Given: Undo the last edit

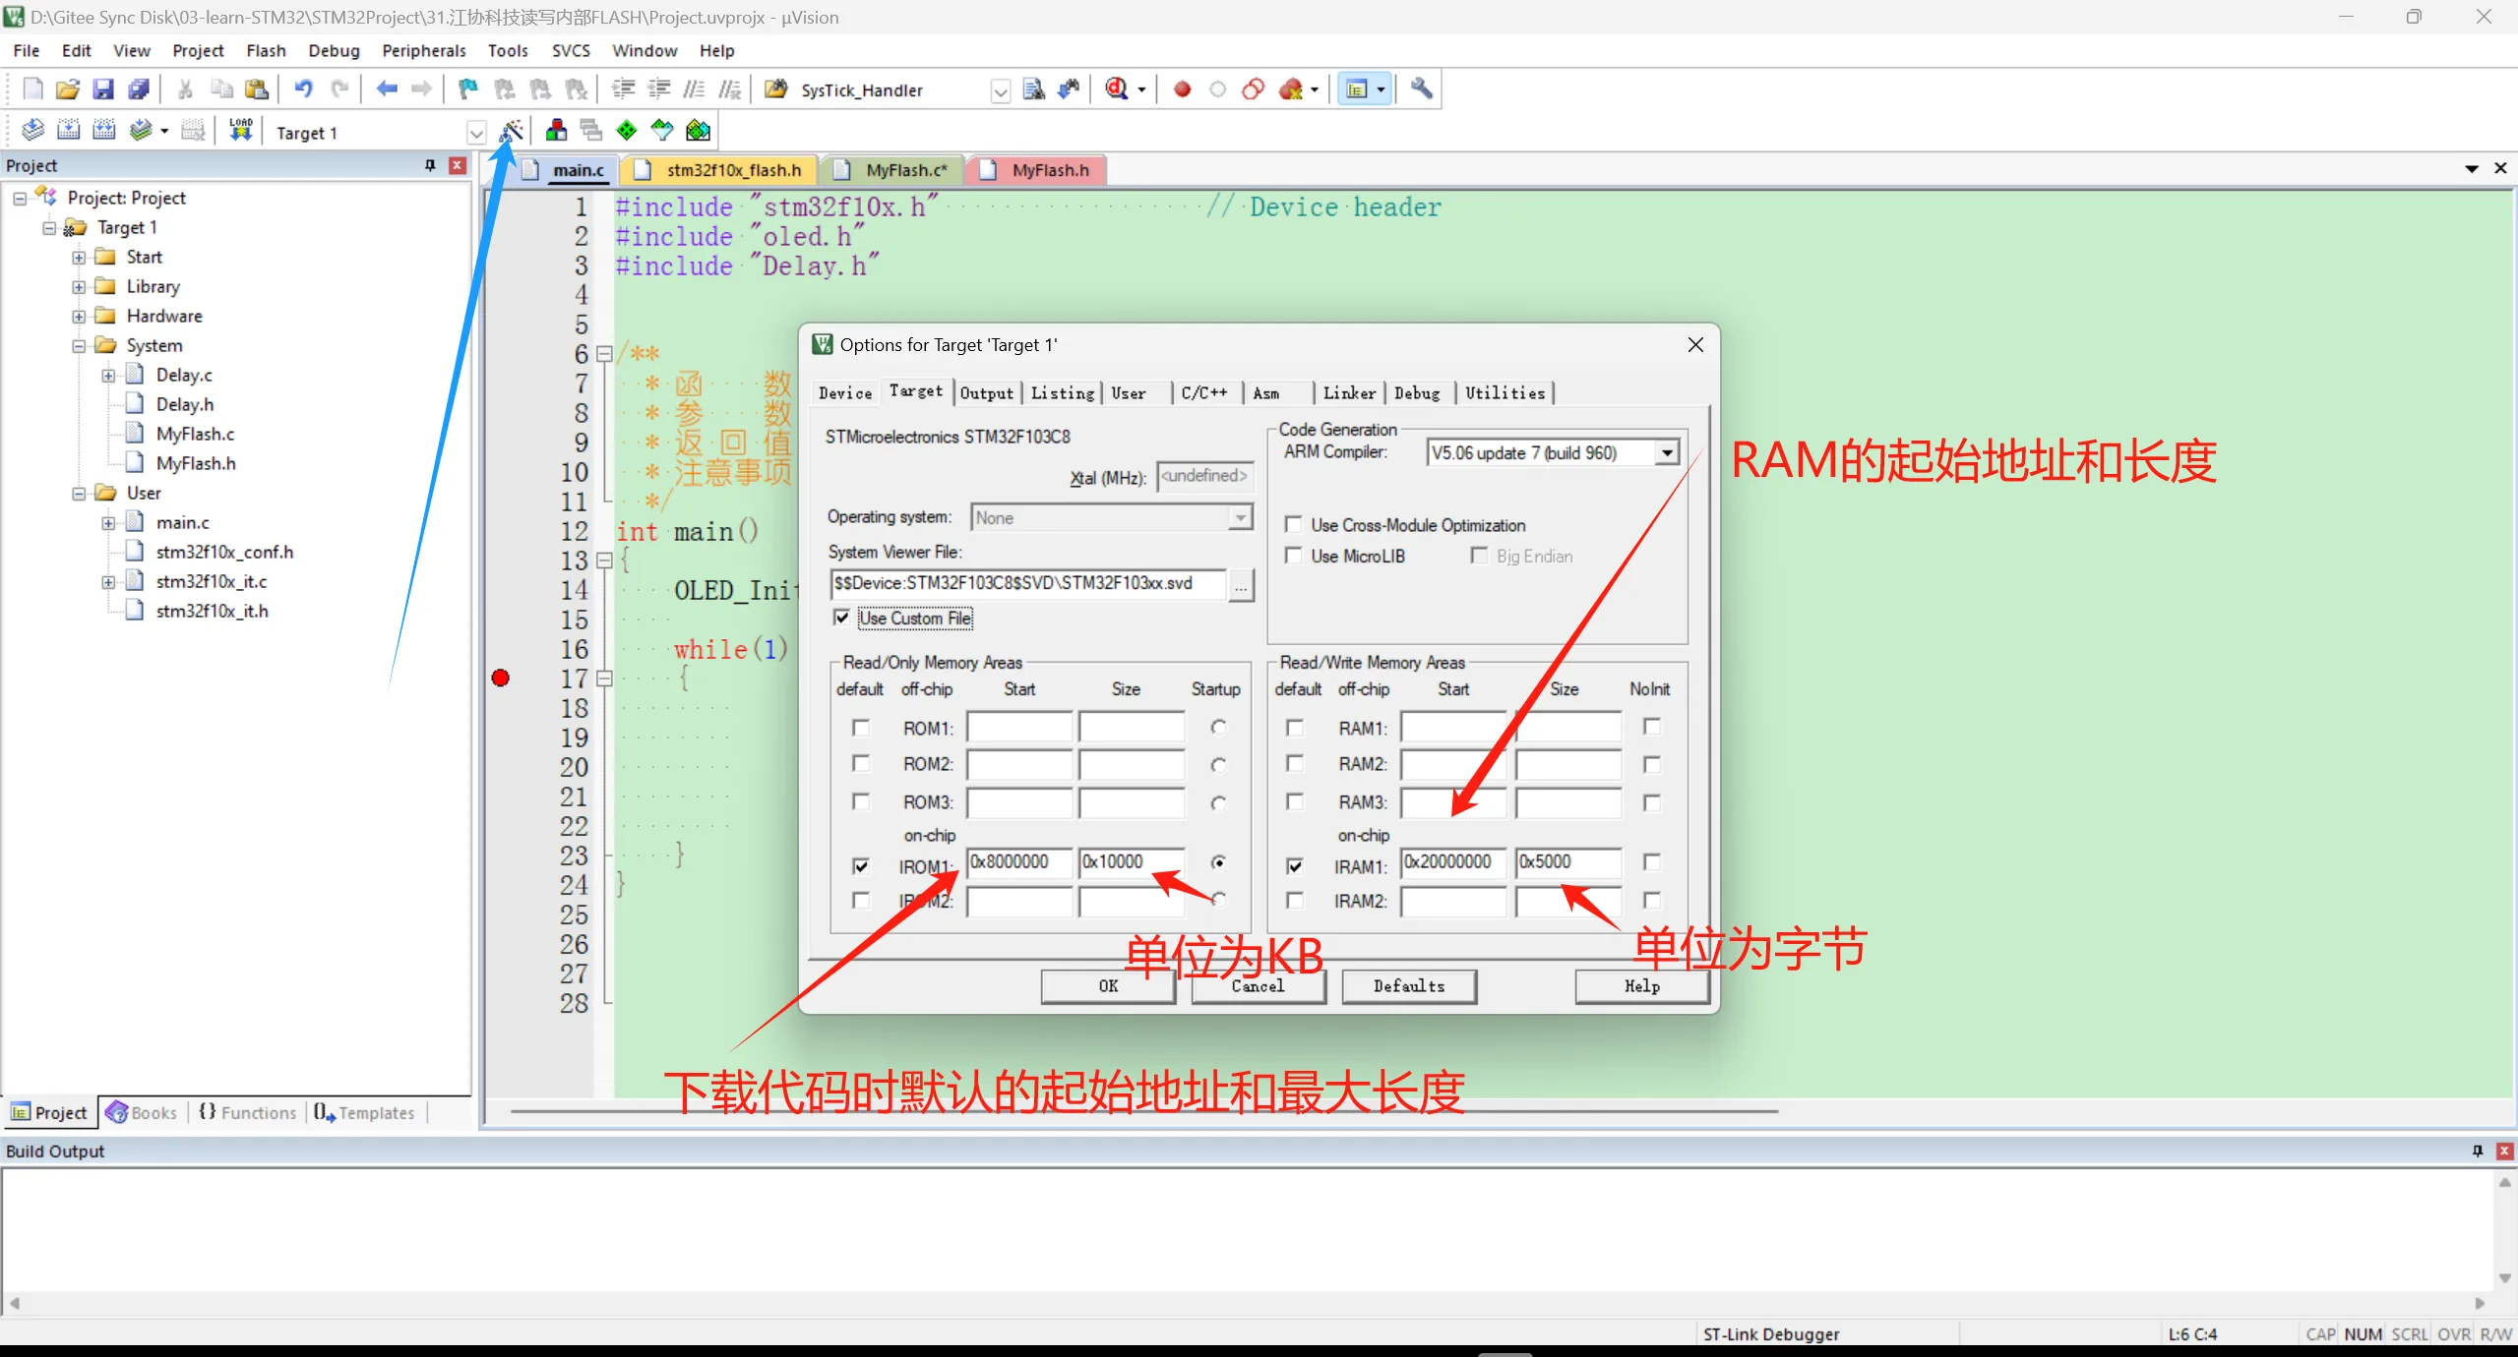Looking at the screenshot, I should 303,89.
